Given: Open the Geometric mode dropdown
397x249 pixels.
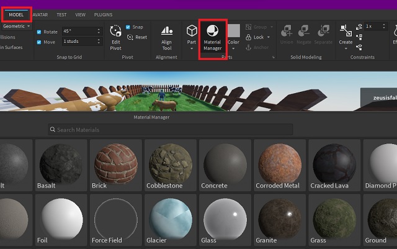Looking at the screenshot, I should 16,27.
